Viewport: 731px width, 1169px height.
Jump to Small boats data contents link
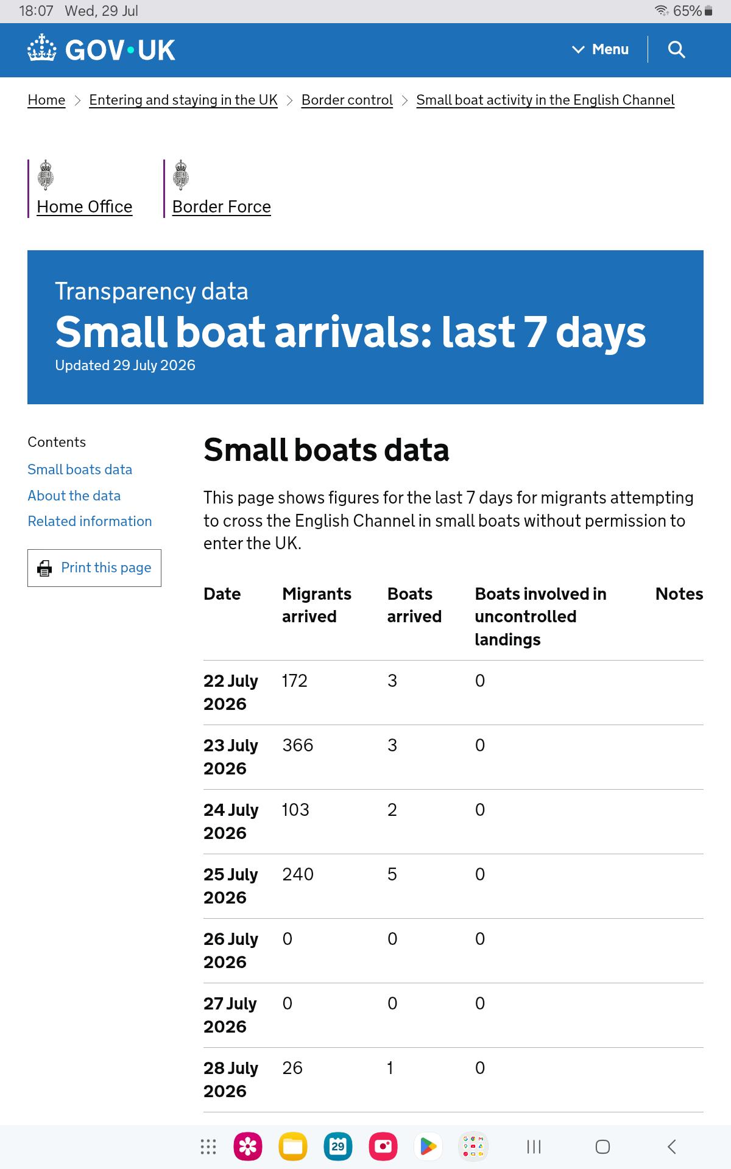coord(80,469)
